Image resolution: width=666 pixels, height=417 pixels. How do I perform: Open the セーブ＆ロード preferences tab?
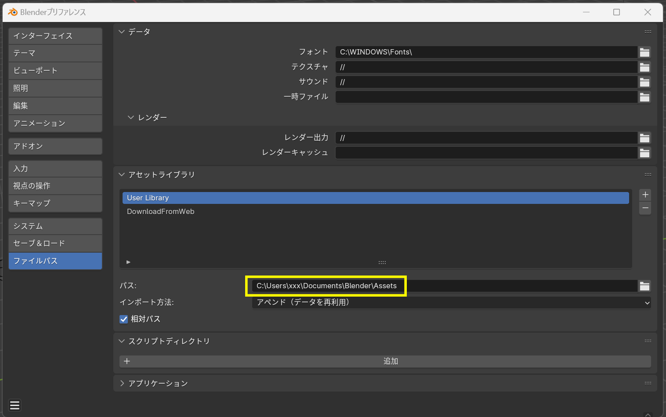(55, 243)
